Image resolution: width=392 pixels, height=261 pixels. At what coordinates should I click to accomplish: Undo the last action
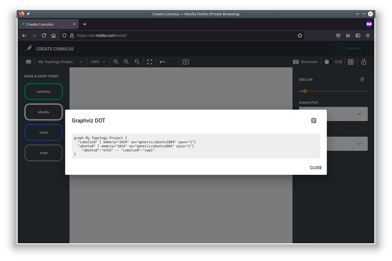click(x=162, y=62)
